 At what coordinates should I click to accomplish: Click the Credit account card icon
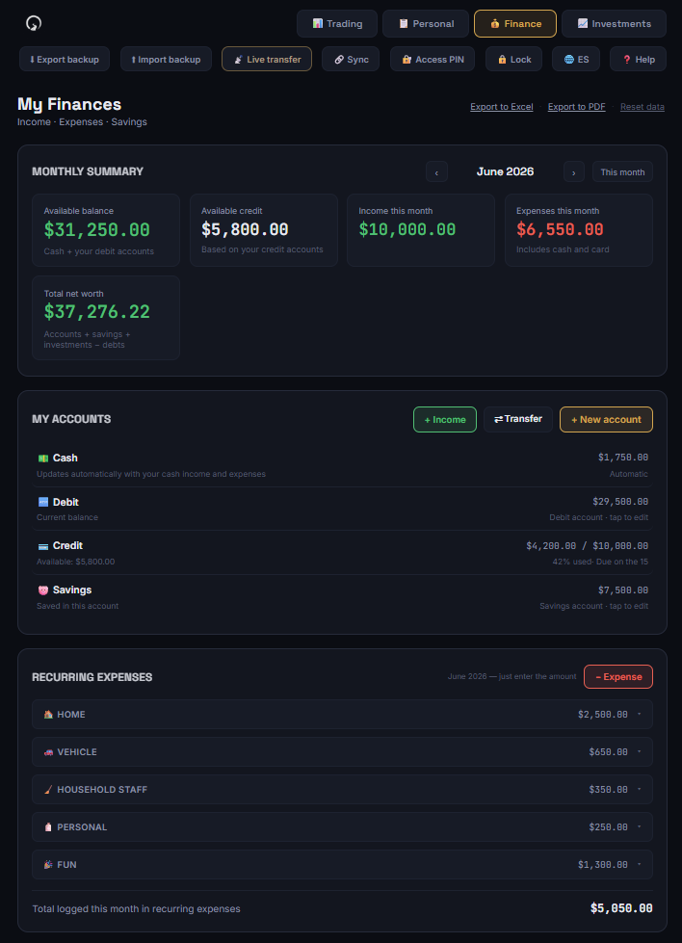(43, 546)
